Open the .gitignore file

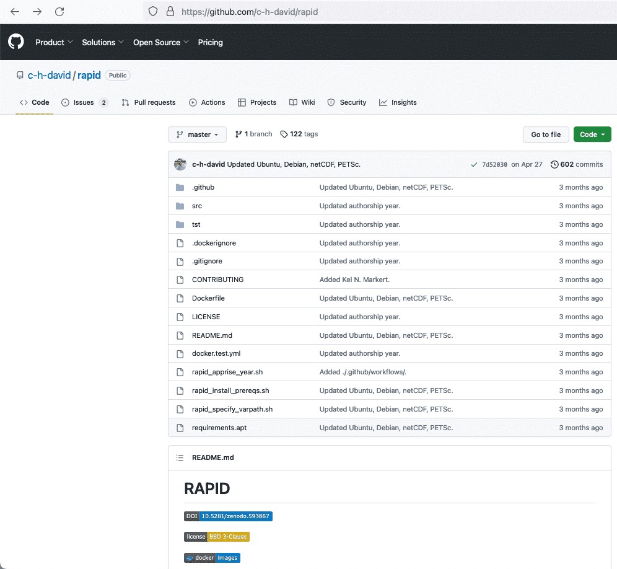click(207, 261)
